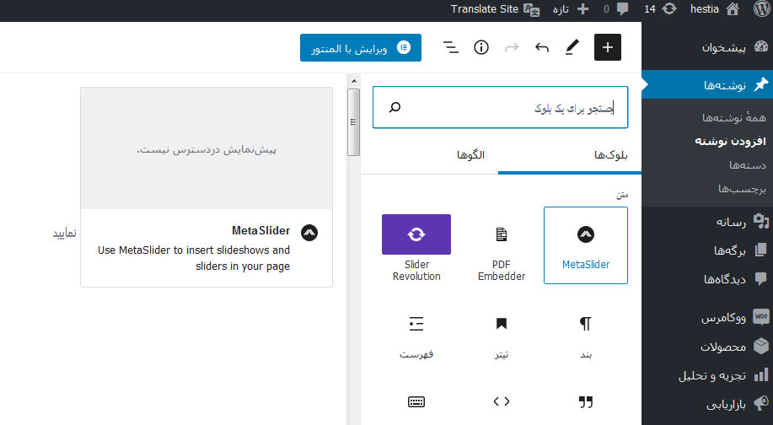Insert the فهرست list block

416,338
